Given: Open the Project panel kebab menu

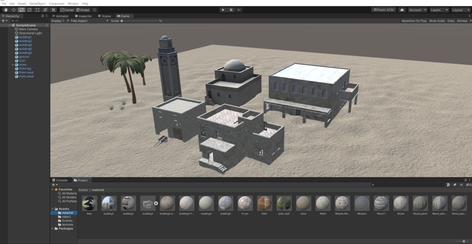Looking at the screenshot, I should [x=469, y=180].
